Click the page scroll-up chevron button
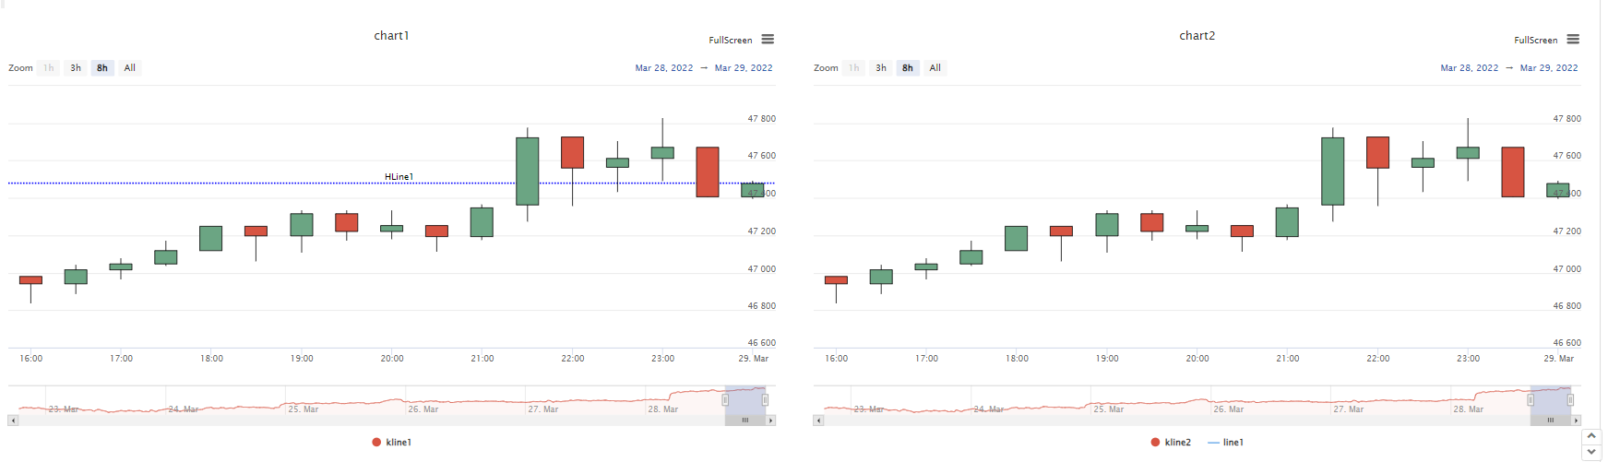The width and height of the screenshot is (1608, 462). click(x=1591, y=436)
